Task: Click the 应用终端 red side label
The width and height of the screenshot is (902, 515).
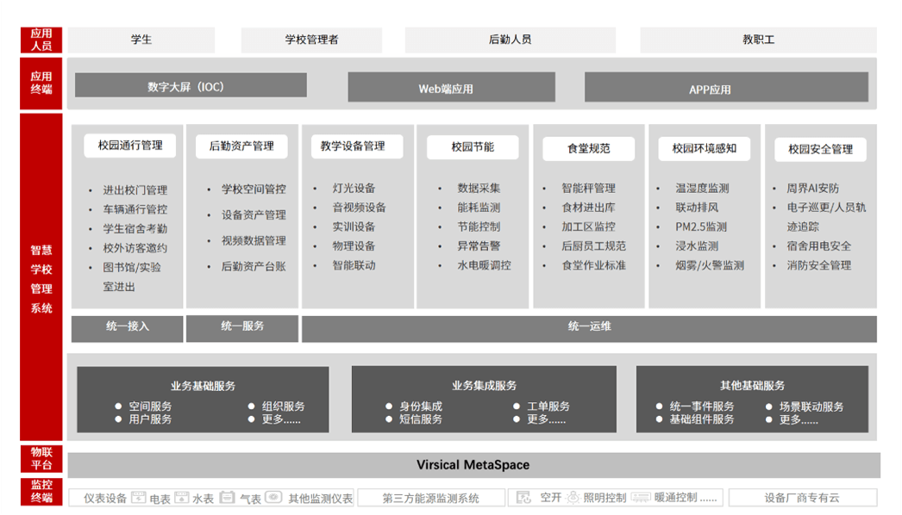Action: pos(41,83)
